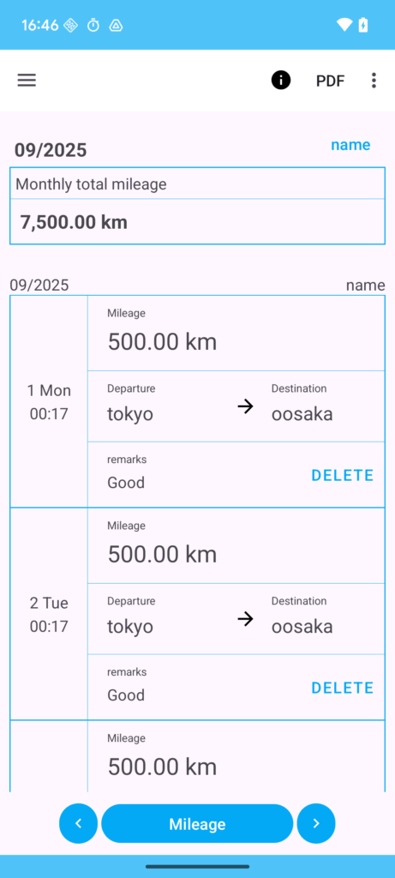The height and width of the screenshot is (878, 395).
Task: Open the Monthly total mileage 7,500.00 km box
Action: pos(197,206)
